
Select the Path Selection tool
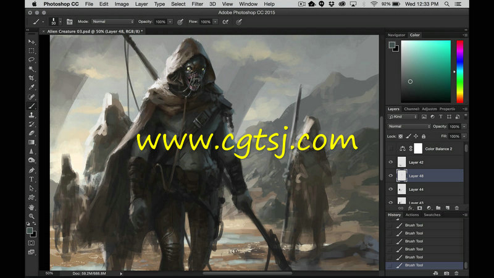tap(31, 188)
